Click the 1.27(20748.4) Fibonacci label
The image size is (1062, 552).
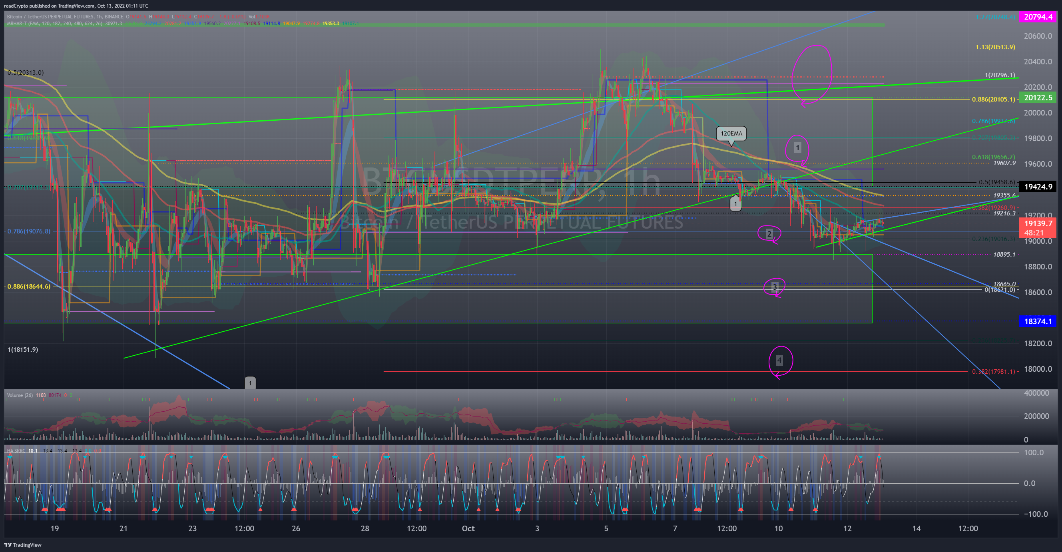coord(995,17)
